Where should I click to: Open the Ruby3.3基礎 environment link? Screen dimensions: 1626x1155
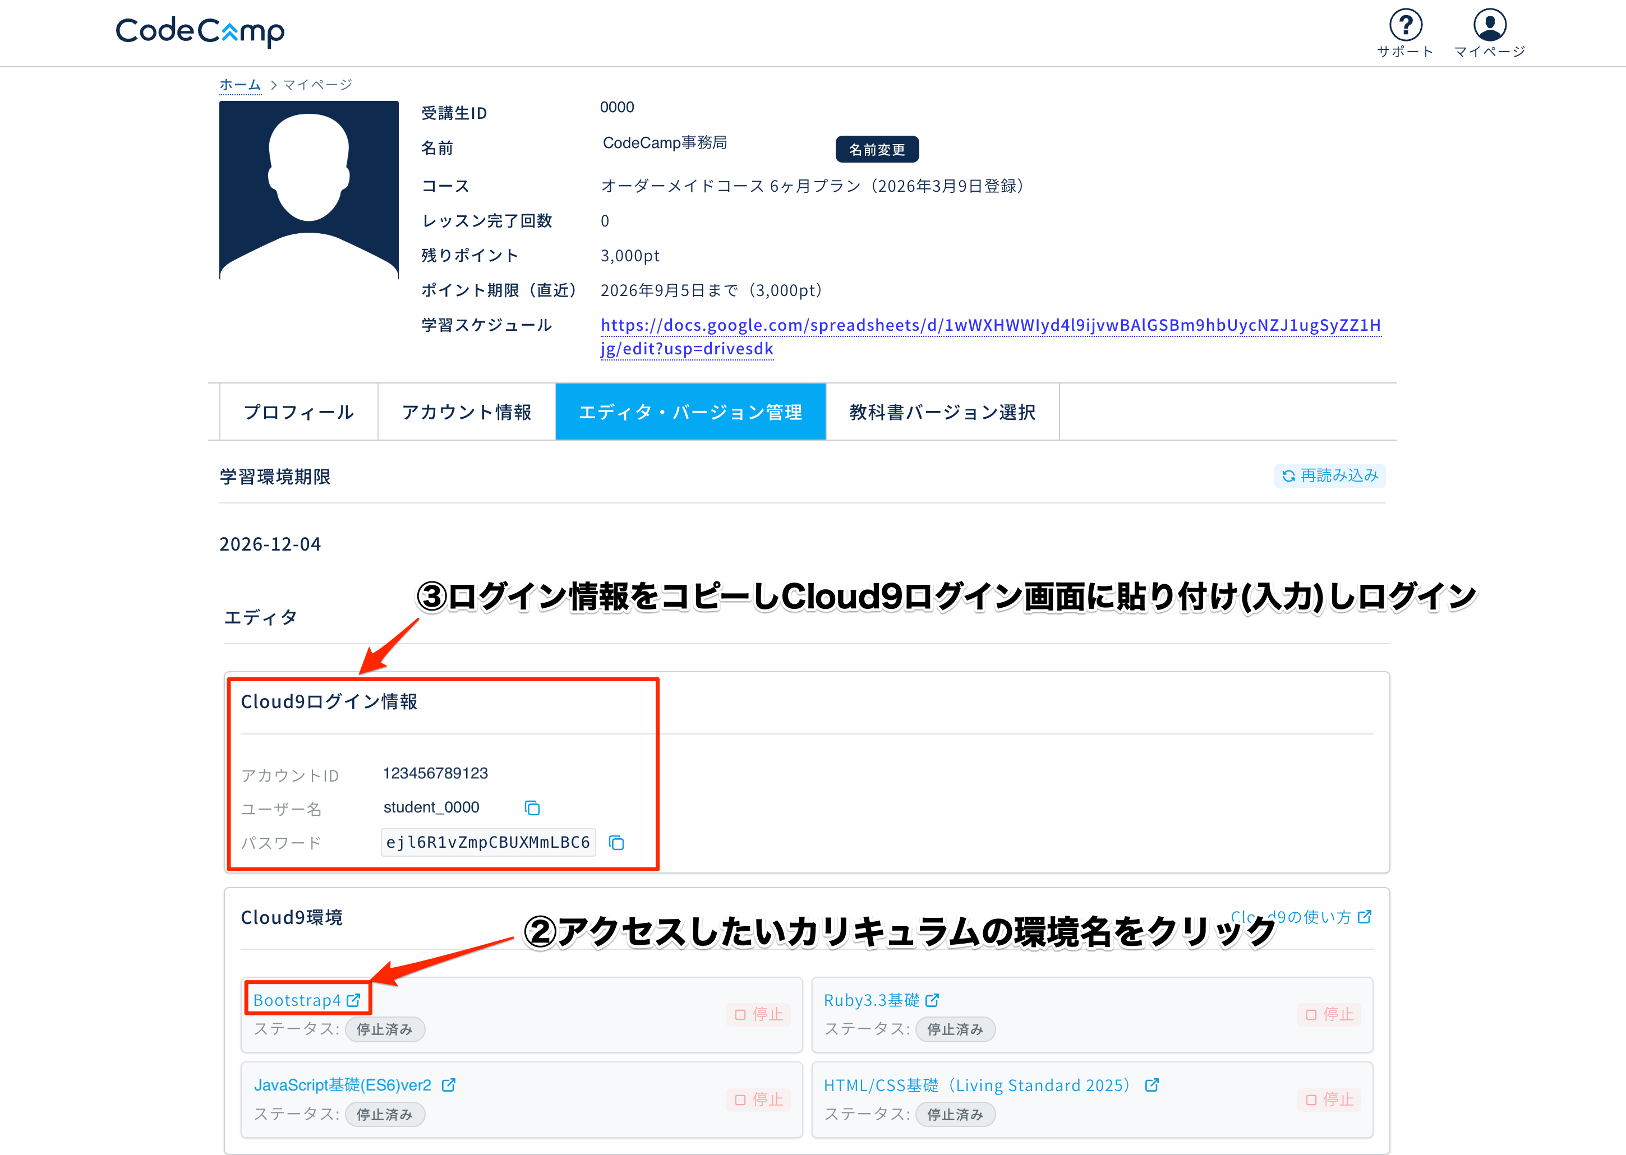(x=872, y=1000)
